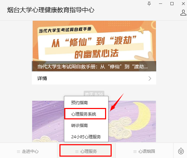The height and width of the screenshot is (158, 187).
Task: Open the 详情 link under the article
Action: (x=94, y=78)
